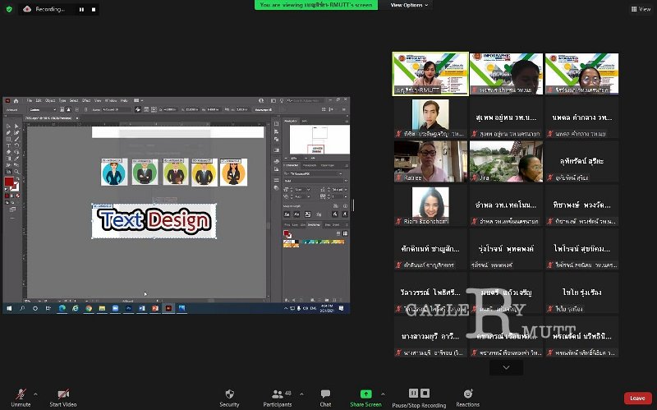Select the Type tool (T)

tap(8, 145)
